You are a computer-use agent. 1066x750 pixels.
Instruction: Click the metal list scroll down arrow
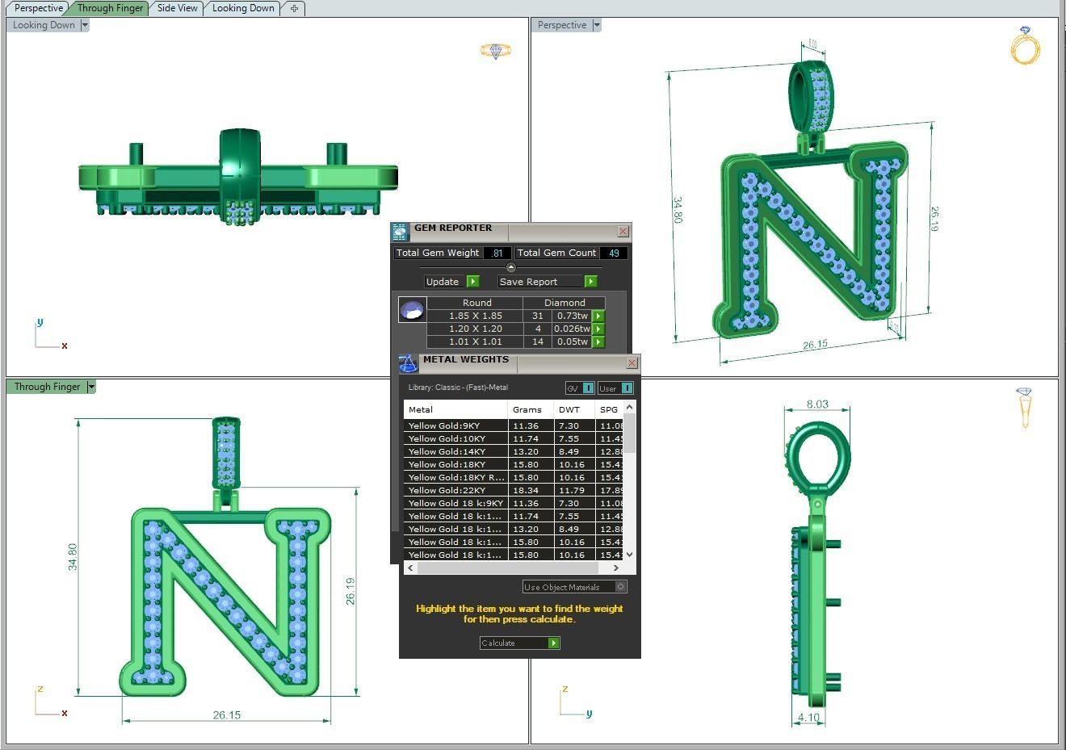[x=630, y=555]
